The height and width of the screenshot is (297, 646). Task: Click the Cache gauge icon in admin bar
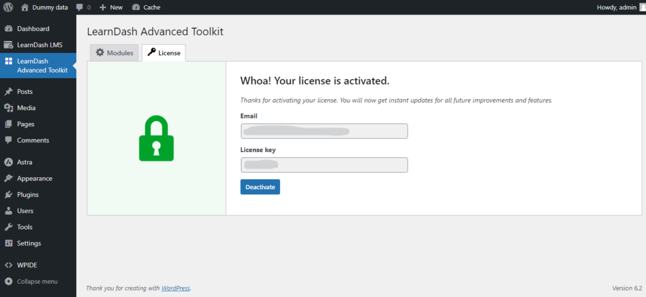tap(136, 7)
